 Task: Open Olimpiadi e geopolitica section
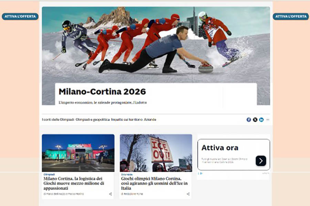[93, 119]
